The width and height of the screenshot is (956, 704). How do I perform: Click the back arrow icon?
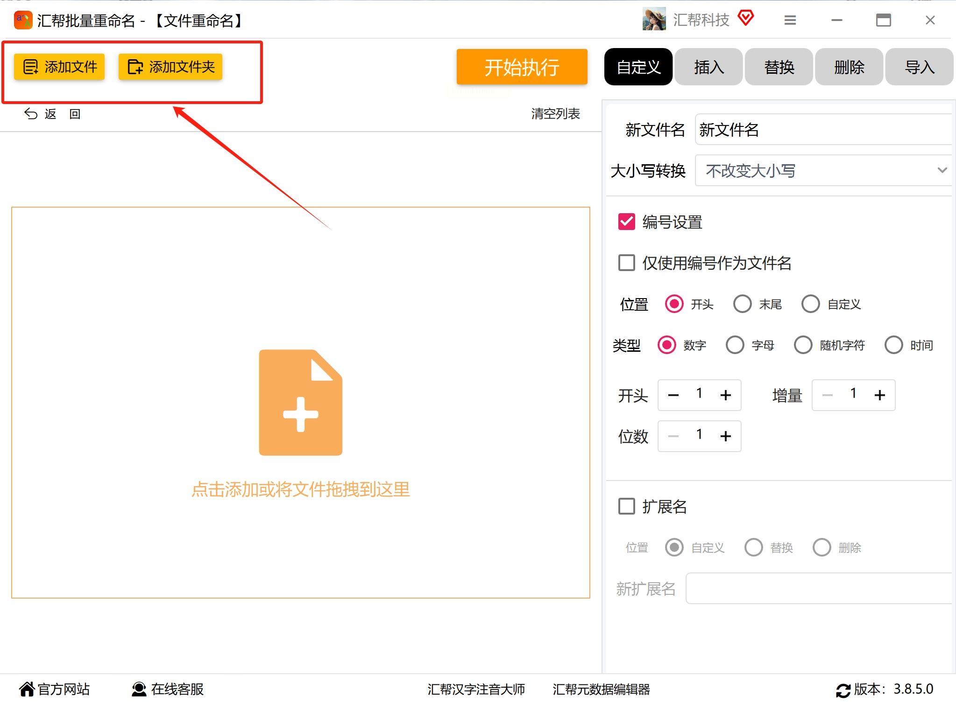point(31,114)
